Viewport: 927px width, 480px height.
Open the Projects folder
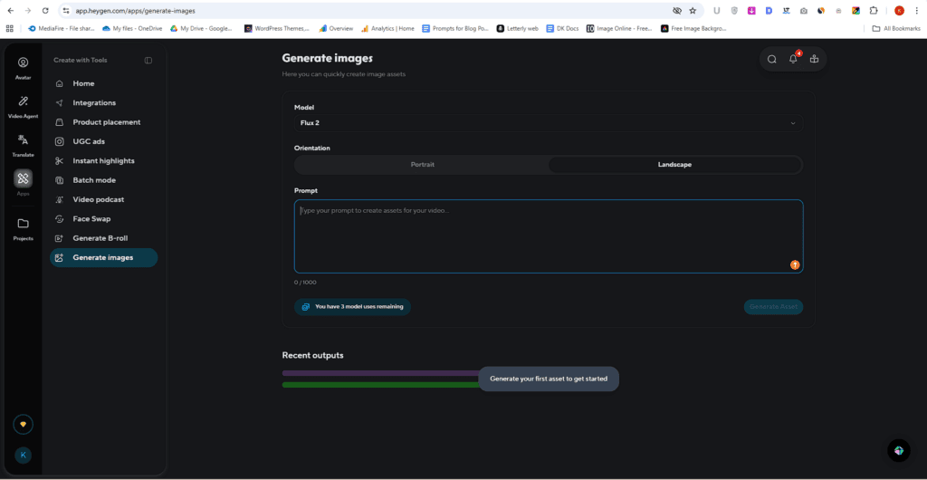click(x=23, y=229)
